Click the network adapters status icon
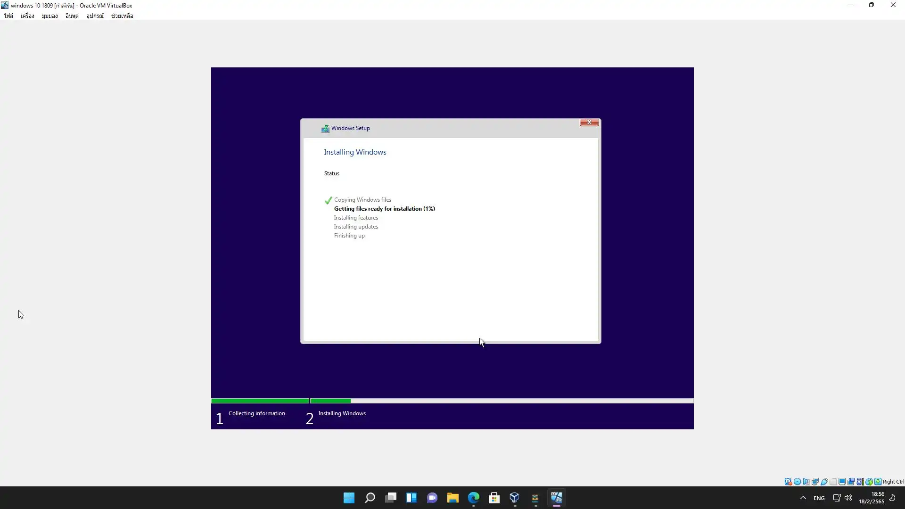Viewport: 905px width, 509px height. (x=815, y=482)
